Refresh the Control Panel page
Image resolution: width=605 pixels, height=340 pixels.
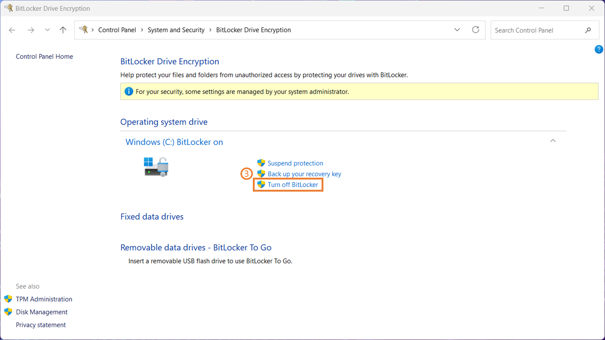tap(475, 30)
